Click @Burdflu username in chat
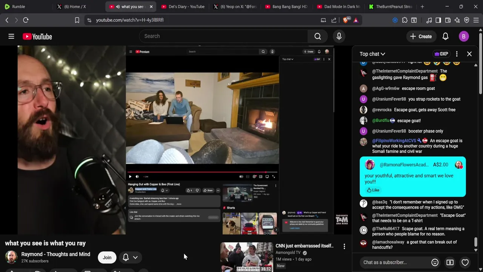 (380, 121)
